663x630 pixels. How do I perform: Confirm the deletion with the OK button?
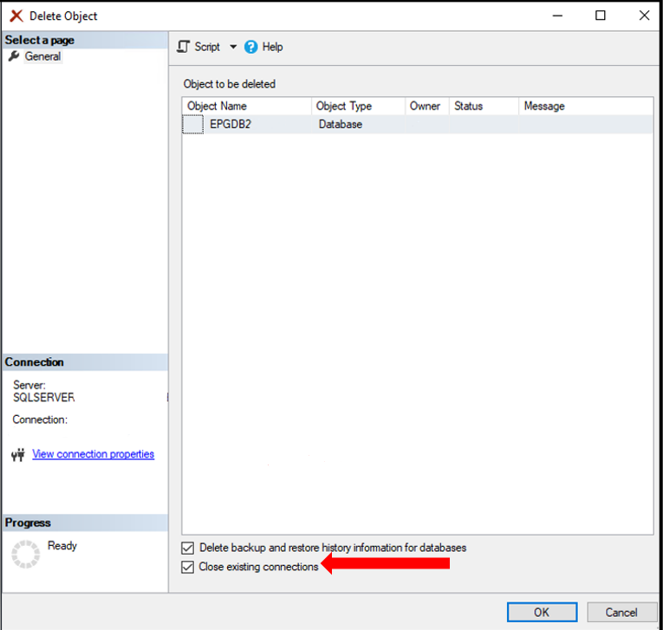coord(542,612)
